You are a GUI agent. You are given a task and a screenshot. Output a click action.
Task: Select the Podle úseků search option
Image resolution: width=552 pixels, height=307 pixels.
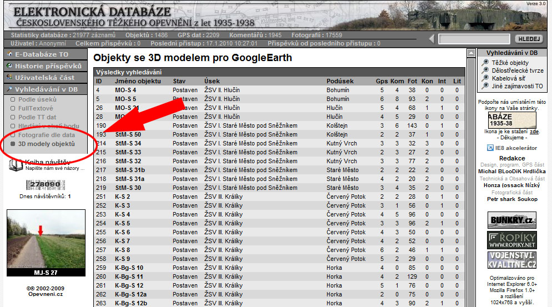pyautogui.click(x=37, y=99)
